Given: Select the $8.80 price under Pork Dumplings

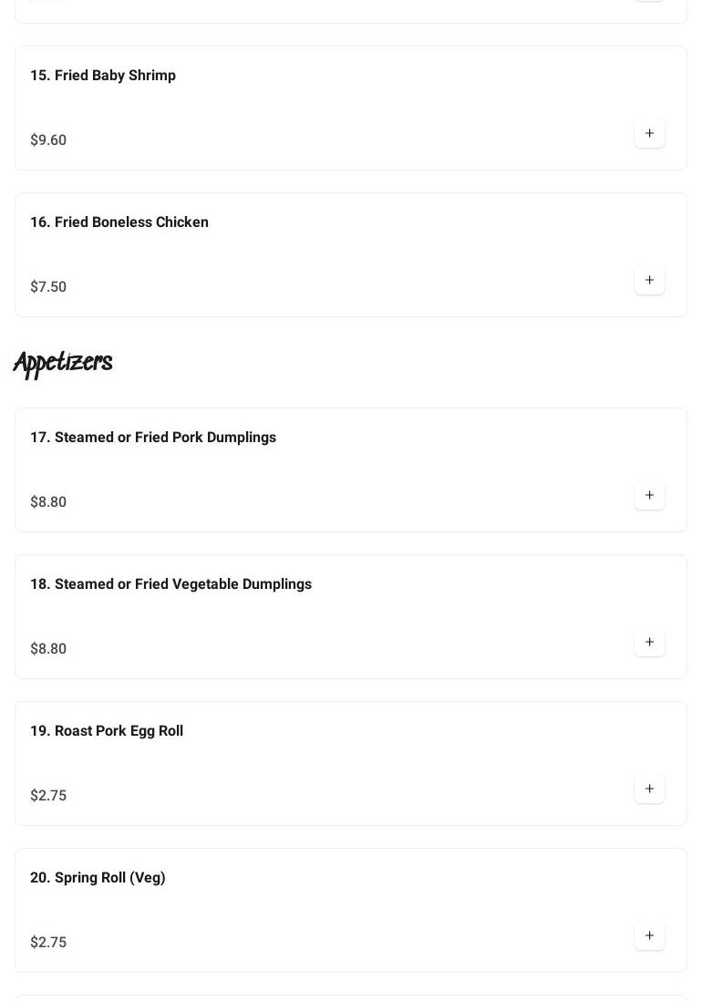Looking at the screenshot, I should click(x=48, y=502).
